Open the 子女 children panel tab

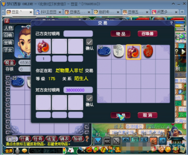point(8,50)
